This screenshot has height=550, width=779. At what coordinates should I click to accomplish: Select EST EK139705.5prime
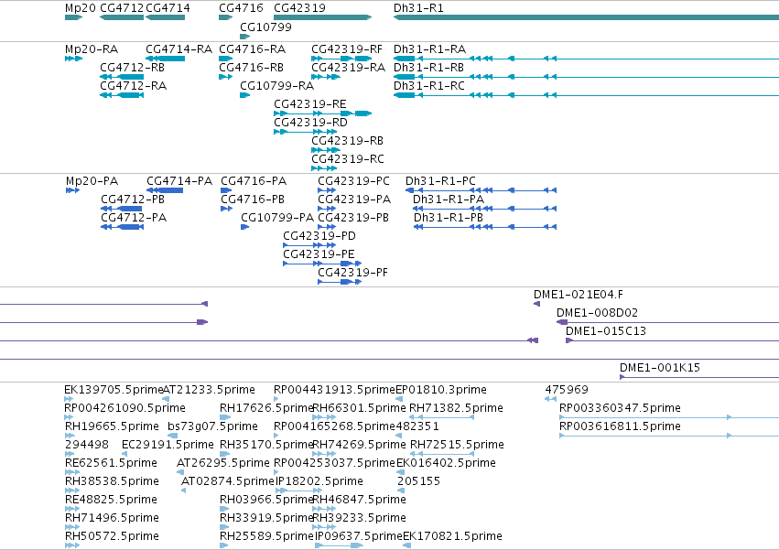[x=114, y=390]
